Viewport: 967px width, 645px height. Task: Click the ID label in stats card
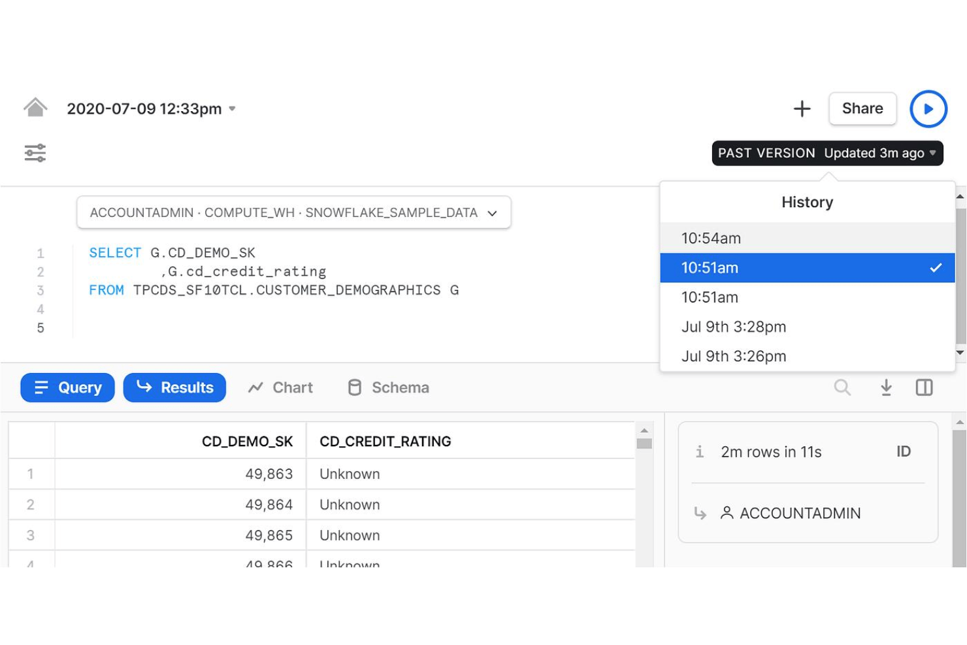coord(904,452)
